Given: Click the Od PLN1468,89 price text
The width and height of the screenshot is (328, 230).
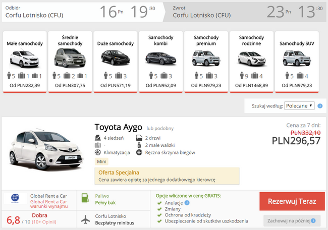Looking at the screenshot, I should (251, 86).
